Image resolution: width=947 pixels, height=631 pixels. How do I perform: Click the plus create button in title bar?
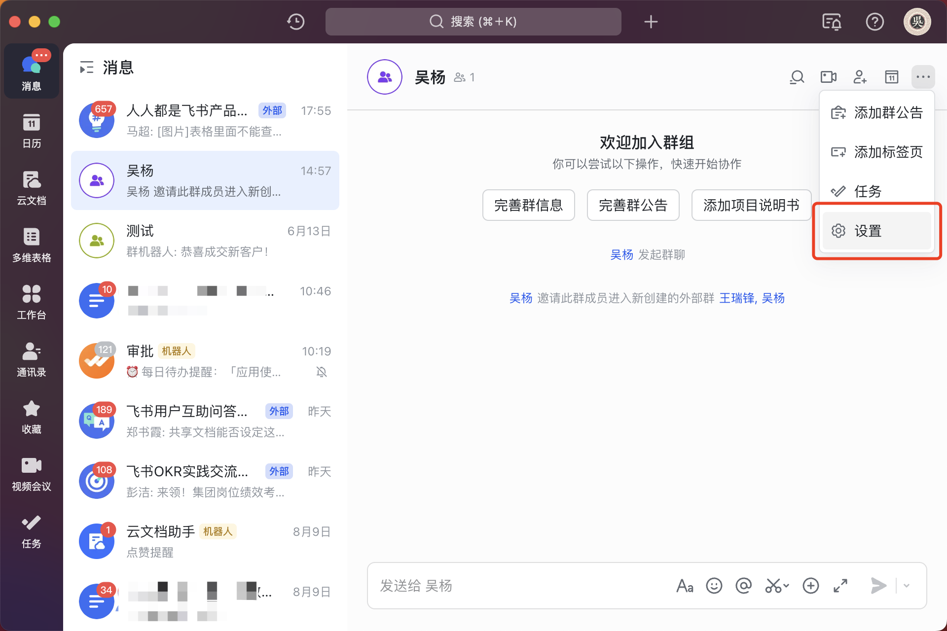pyautogui.click(x=651, y=22)
